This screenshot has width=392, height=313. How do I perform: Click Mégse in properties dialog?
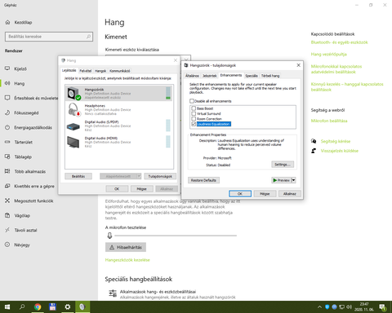(x=265, y=194)
